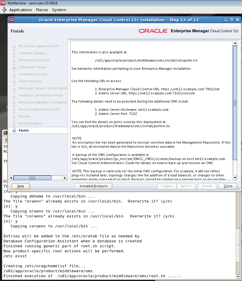Viewport: 242px width, 281px height.
Task: Click the NoMachine window title text
Action: 33,3
